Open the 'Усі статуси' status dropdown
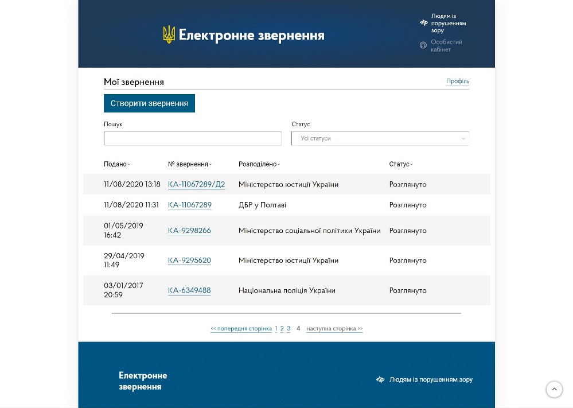The image size is (573, 408). (x=380, y=138)
